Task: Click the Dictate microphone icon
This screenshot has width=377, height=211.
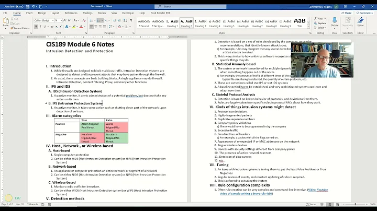Action: point(335,21)
